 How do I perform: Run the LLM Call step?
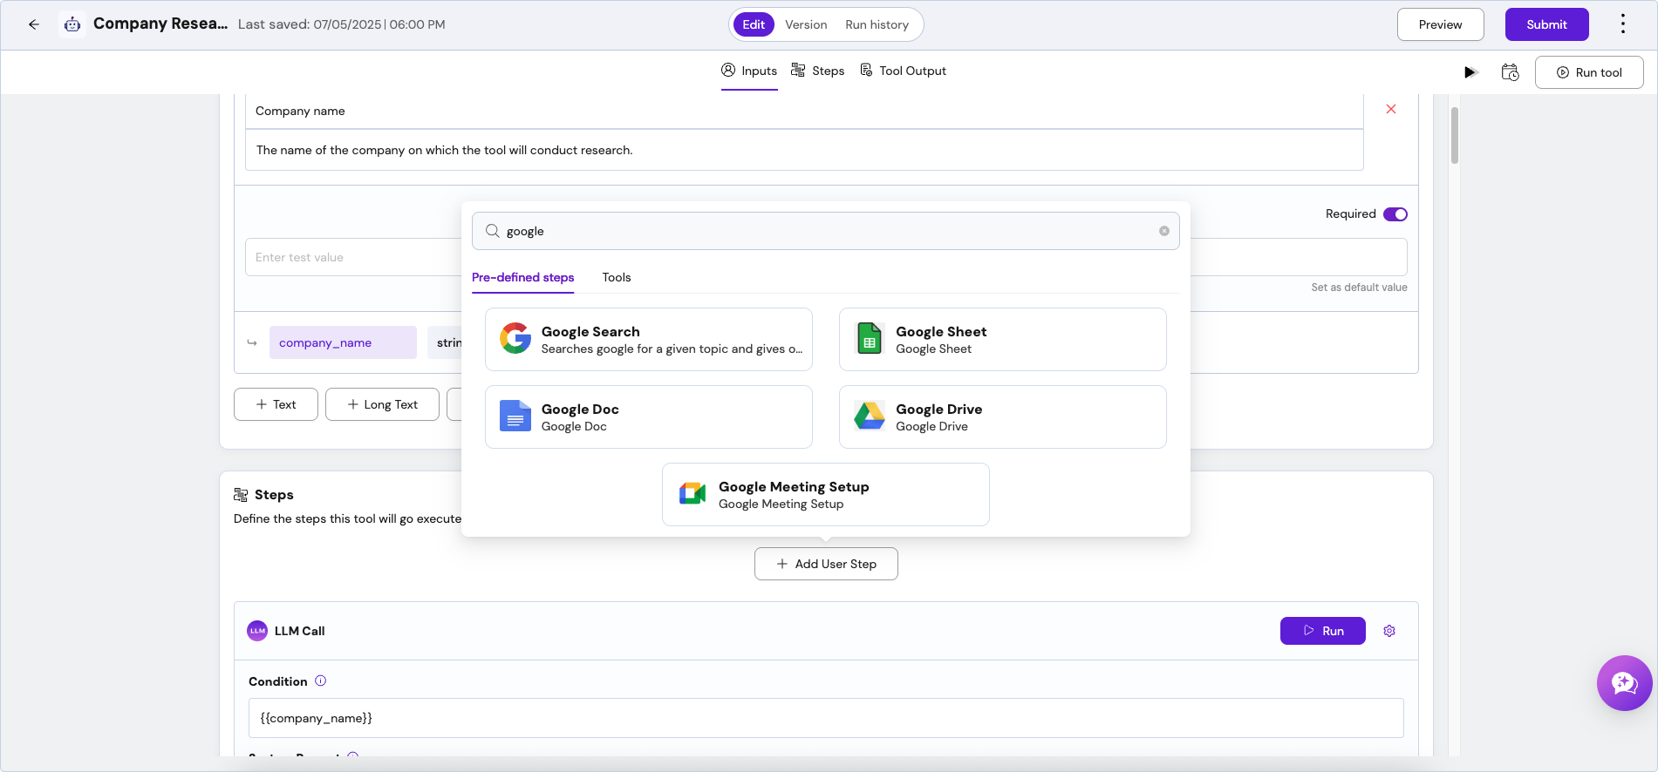pyautogui.click(x=1323, y=631)
